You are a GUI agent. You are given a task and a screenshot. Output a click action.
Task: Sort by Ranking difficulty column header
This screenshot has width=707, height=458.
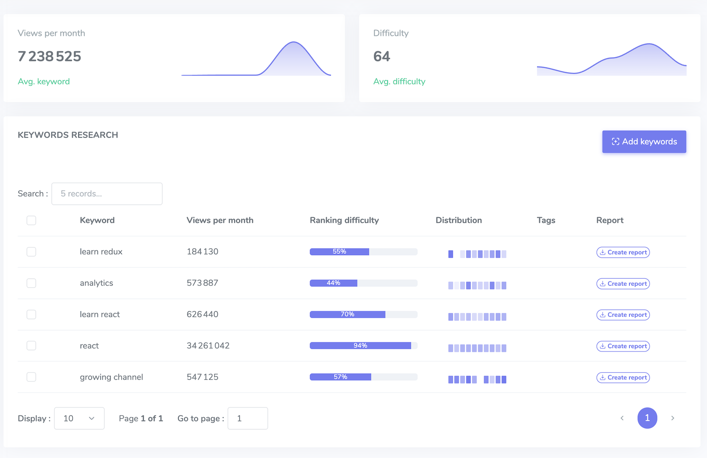click(x=344, y=220)
